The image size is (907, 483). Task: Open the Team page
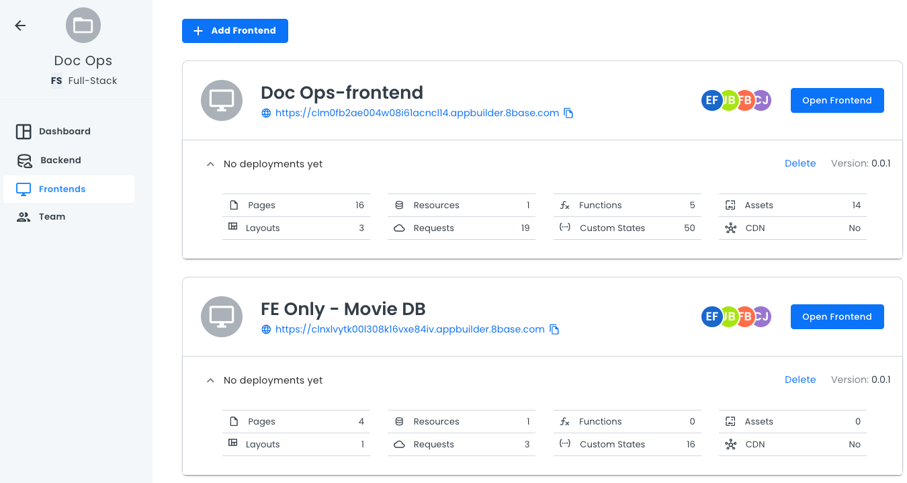(x=52, y=217)
